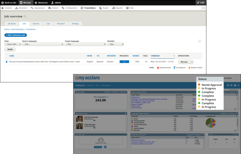Click the my acclaro logo
This screenshot has height=154, width=241.
click(87, 78)
